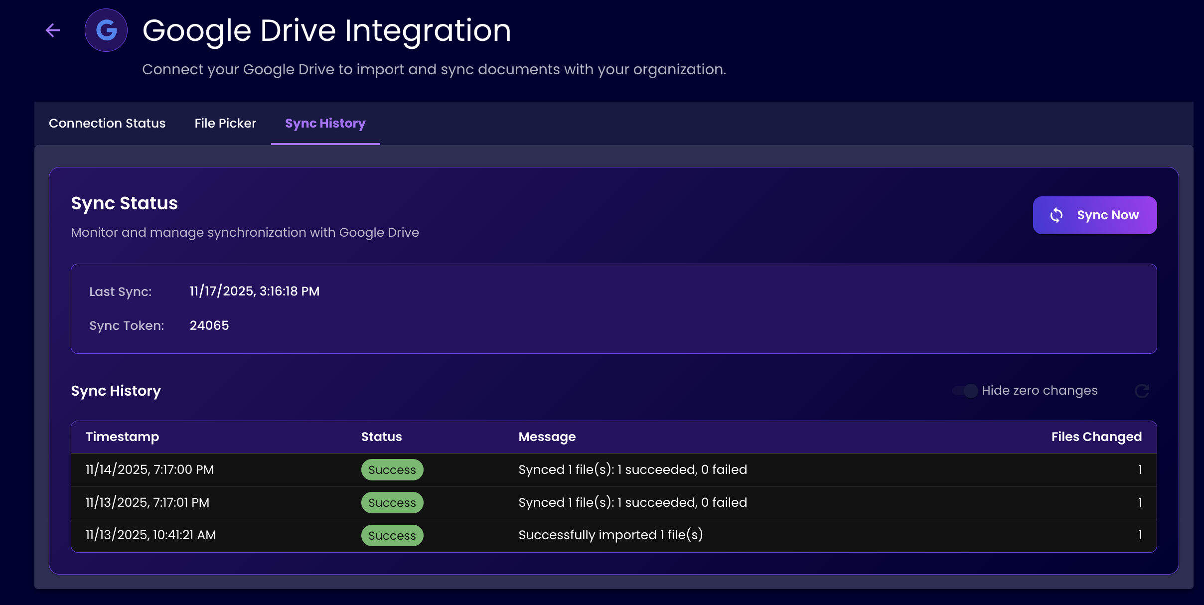Click Success badge for 11/14/2025 sync

[x=392, y=470]
